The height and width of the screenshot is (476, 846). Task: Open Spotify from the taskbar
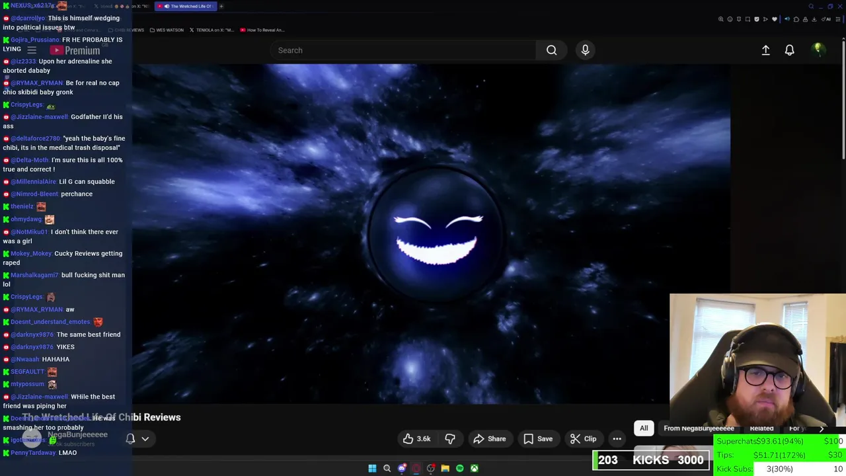[x=460, y=469]
